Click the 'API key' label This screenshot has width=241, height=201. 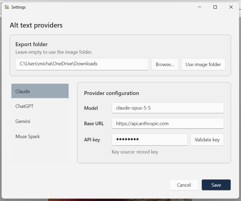tap(92, 140)
